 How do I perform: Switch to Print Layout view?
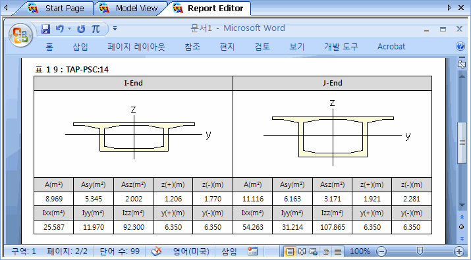[290, 251]
